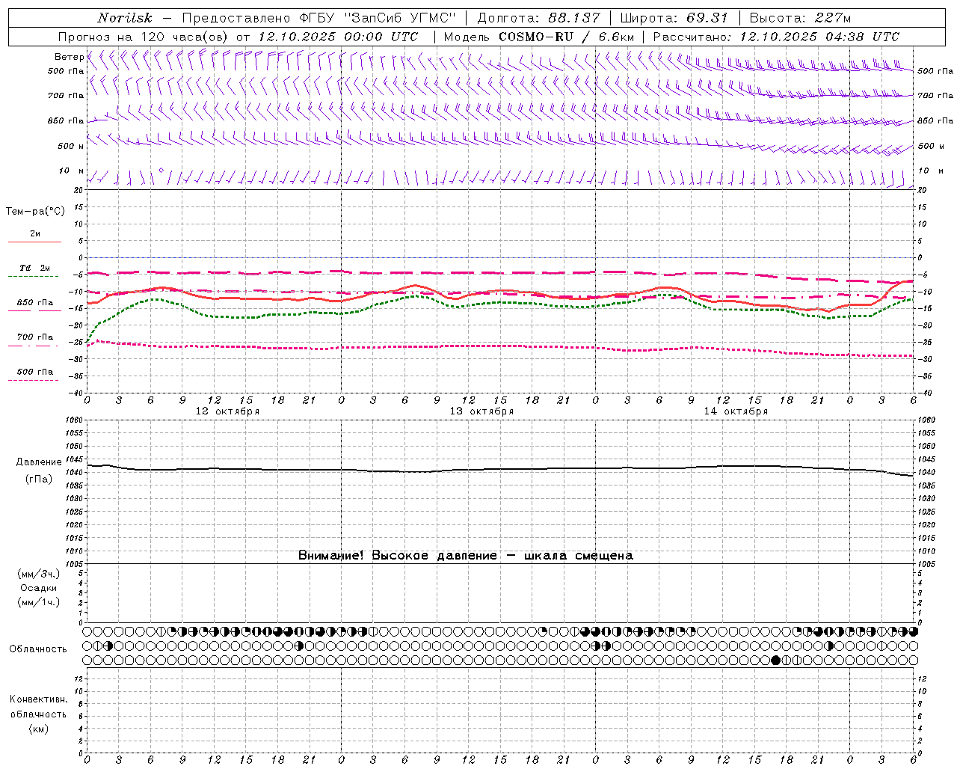This screenshot has height=766, width=957.
Task: Click the 'Td 2м' dew point legend entry
Action: (35, 268)
